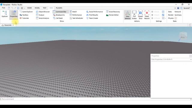This screenshot has width=192, height=108.
Task: Open the Task Scheduler window
Action: pos(76,18)
